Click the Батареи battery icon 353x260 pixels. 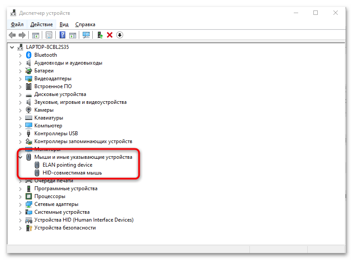coord(29,71)
